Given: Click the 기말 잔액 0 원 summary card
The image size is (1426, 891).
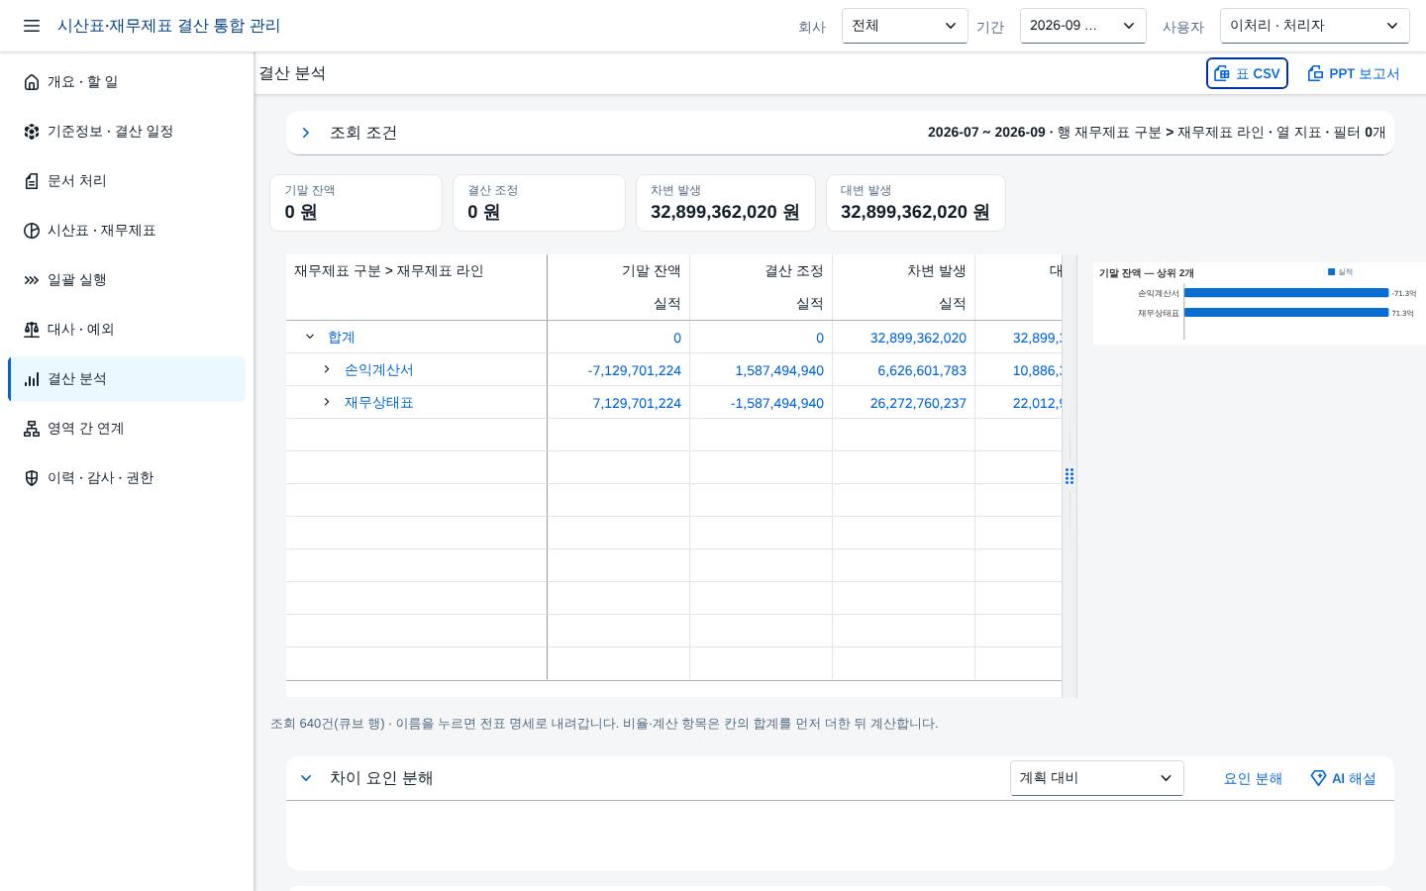Looking at the screenshot, I should (x=356, y=203).
